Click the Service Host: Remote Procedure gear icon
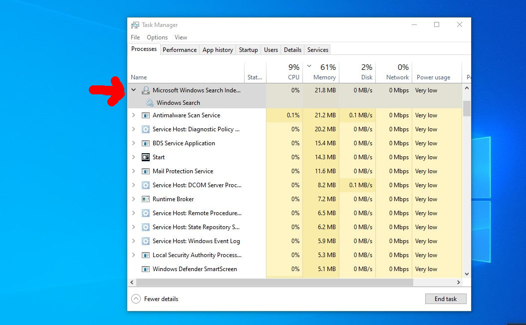Screen dimensions: 526x325 coord(146,213)
